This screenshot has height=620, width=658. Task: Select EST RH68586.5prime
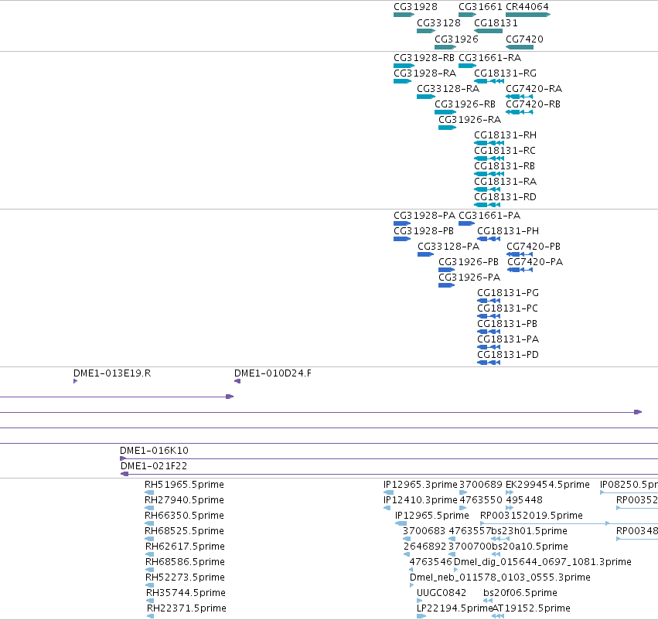(x=149, y=570)
